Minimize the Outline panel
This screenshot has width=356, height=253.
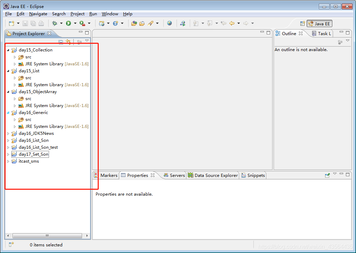pos(341,32)
